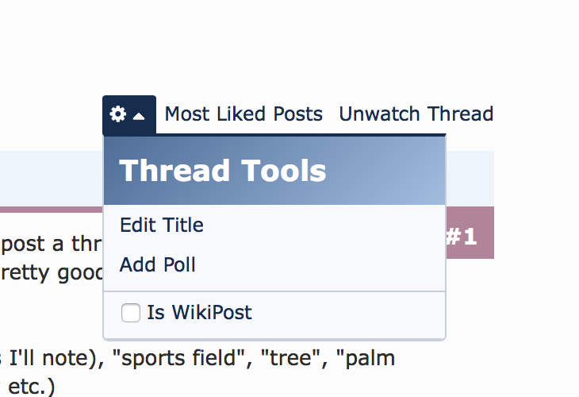Click the light blue bar beside the menu
The image size is (579, 397).
pos(470,179)
